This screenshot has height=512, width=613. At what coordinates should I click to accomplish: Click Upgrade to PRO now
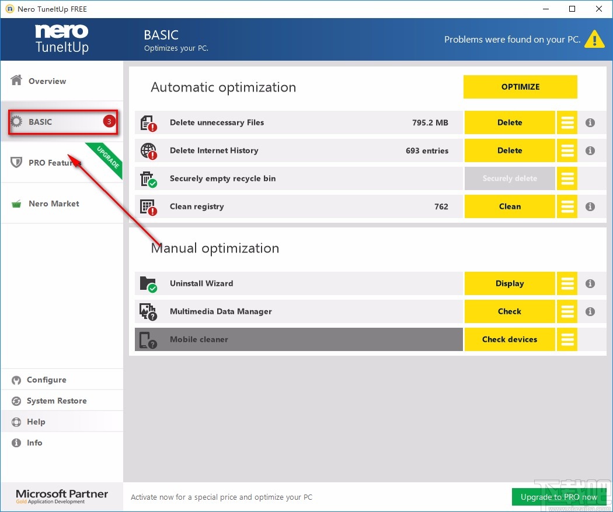click(x=559, y=497)
